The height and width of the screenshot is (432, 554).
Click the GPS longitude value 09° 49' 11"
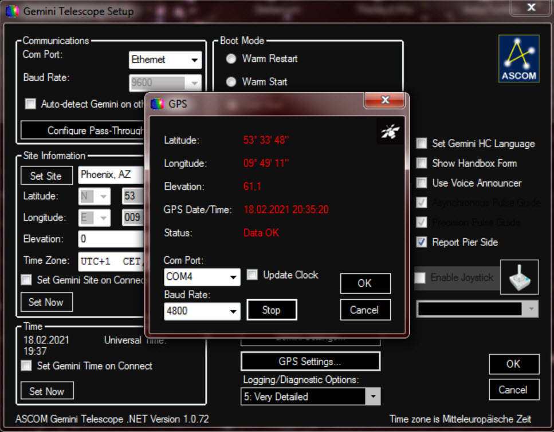point(266,164)
